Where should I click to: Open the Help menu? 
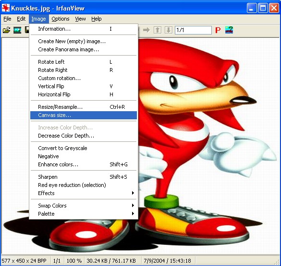(x=97, y=19)
